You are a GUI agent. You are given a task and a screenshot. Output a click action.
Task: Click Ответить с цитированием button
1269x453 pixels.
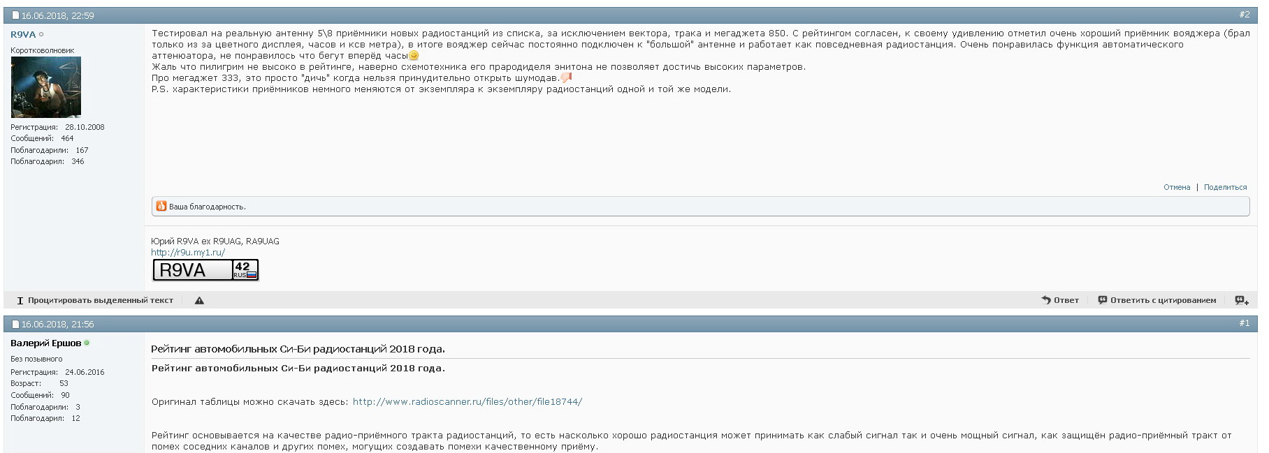1157,301
